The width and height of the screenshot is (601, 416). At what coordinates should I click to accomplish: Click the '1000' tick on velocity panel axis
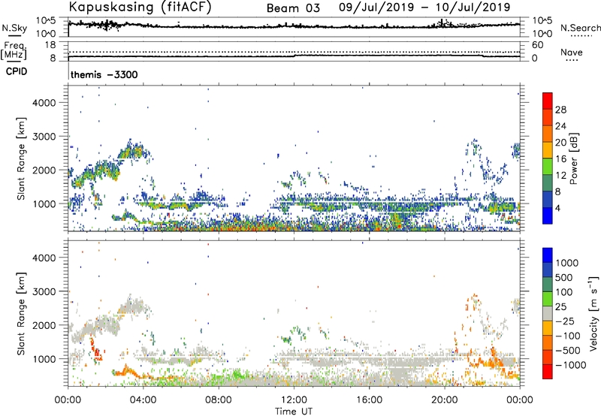44,359
